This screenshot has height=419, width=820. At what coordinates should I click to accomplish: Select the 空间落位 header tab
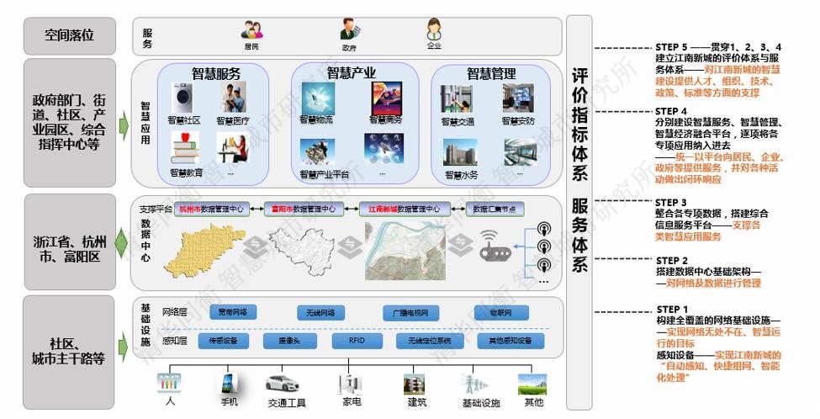pyautogui.click(x=70, y=35)
